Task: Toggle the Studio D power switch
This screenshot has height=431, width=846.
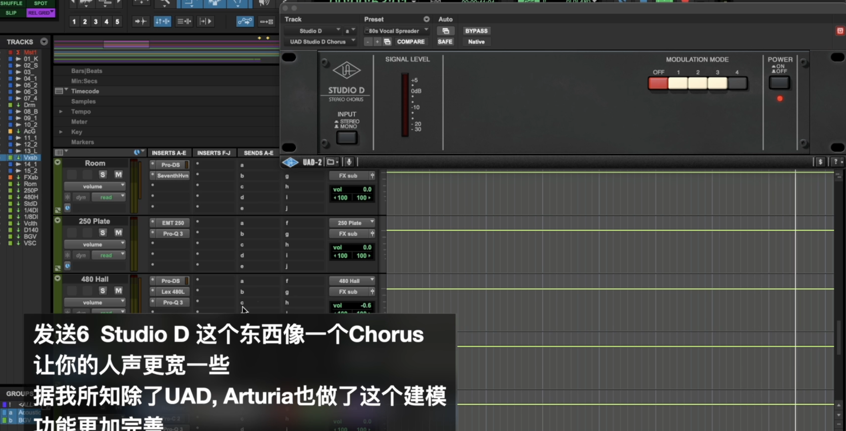Action: click(x=779, y=83)
